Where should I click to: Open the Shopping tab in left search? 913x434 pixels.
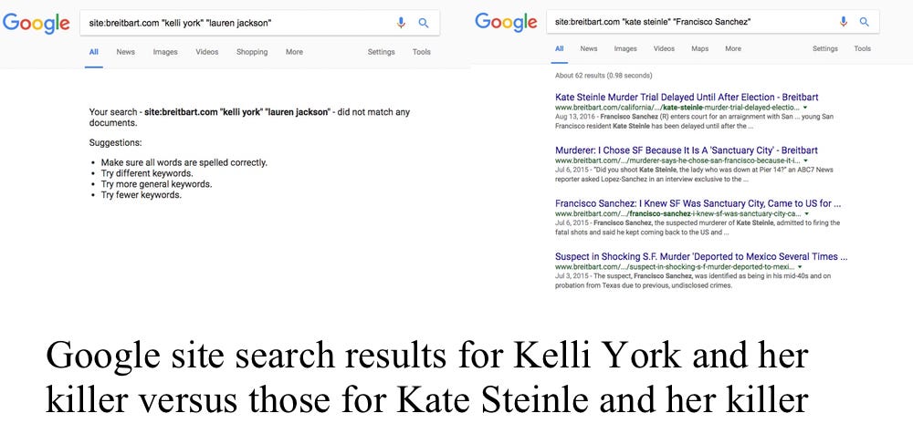252,52
